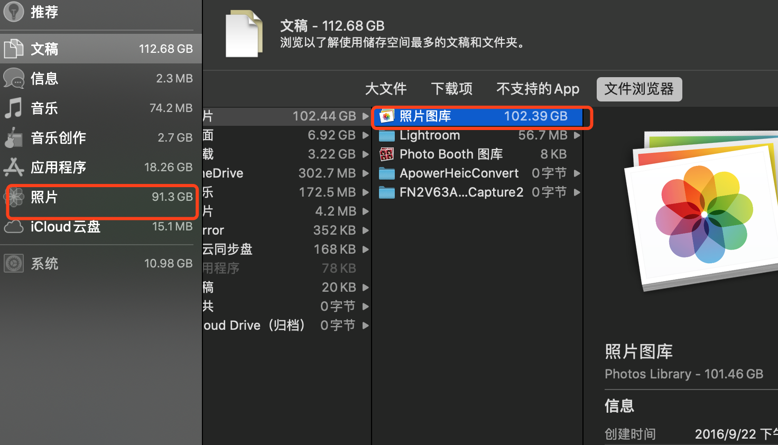Click the 信息 messages bubble icon
Image resolution: width=778 pixels, height=445 pixels.
coord(14,78)
